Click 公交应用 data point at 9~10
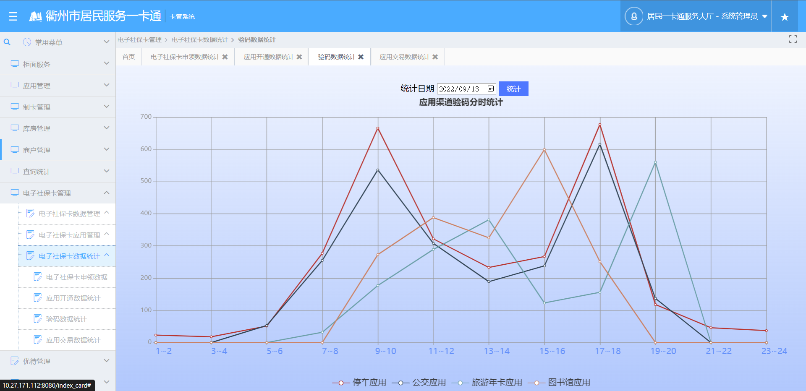Image resolution: width=806 pixels, height=391 pixels. coord(378,170)
